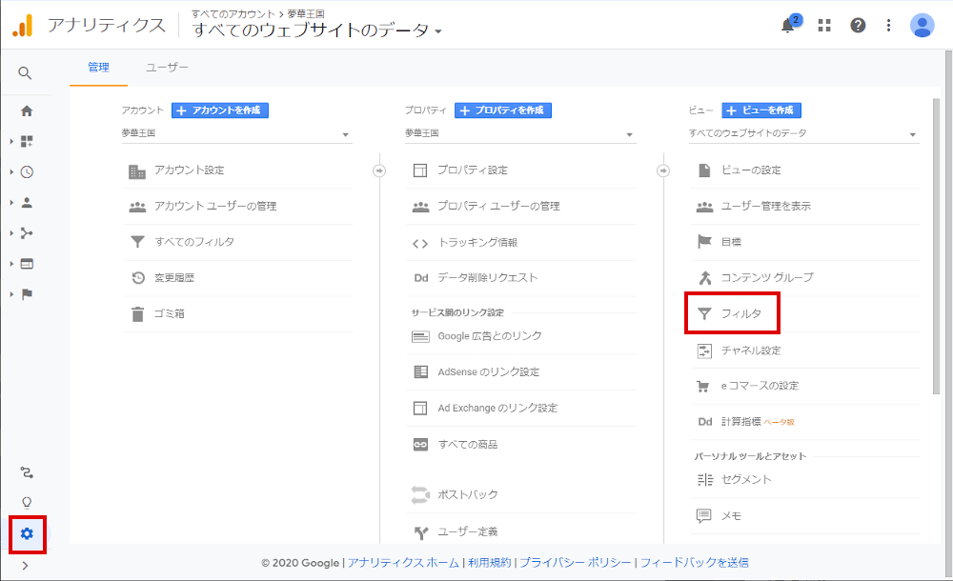Image resolution: width=953 pixels, height=581 pixels.
Task: Open AdSense のリンク設定
Action: coord(521,372)
